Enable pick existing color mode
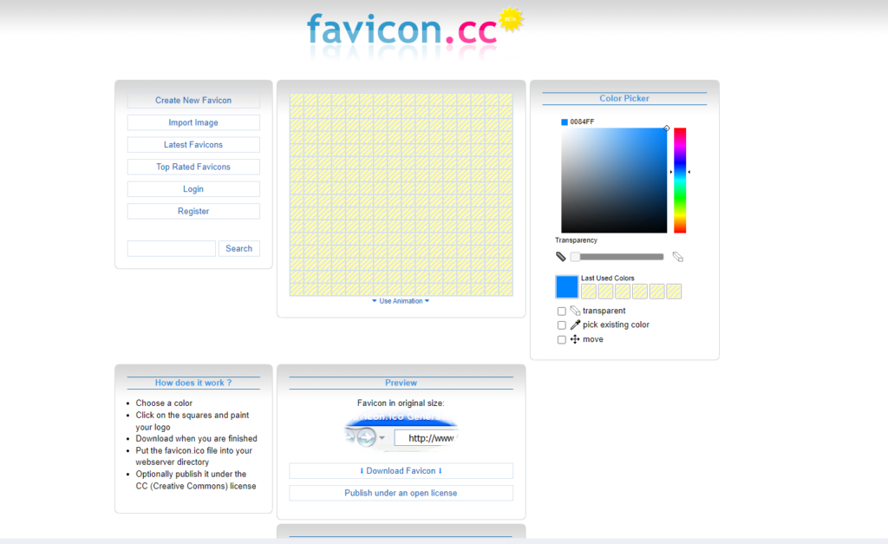This screenshot has width=888, height=544. tap(562, 325)
